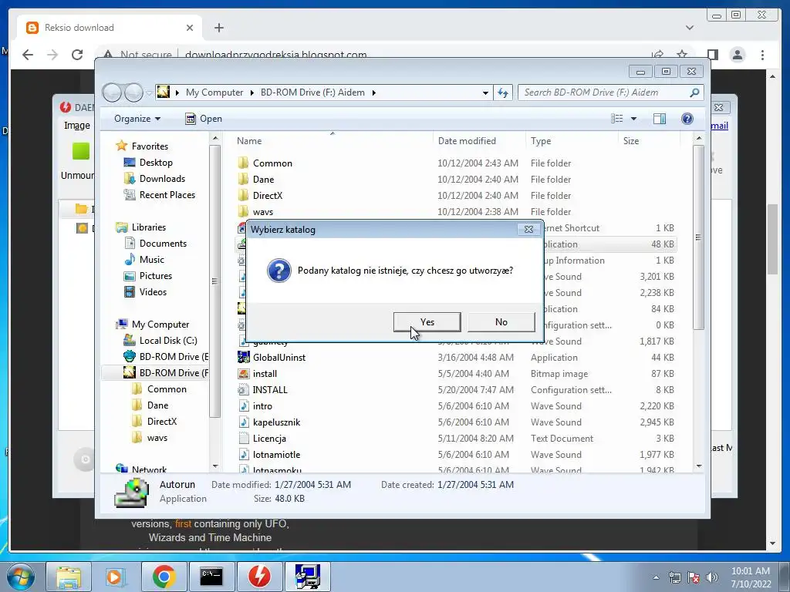This screenshot has height=592, width=790.
Task: Sort files by Date modified column
Action: point(467,141)
